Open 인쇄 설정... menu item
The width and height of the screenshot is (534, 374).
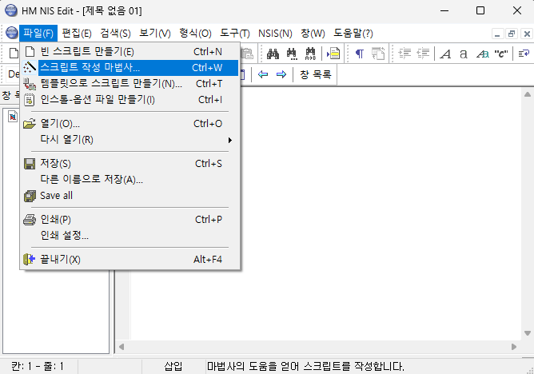click(130, 235)
